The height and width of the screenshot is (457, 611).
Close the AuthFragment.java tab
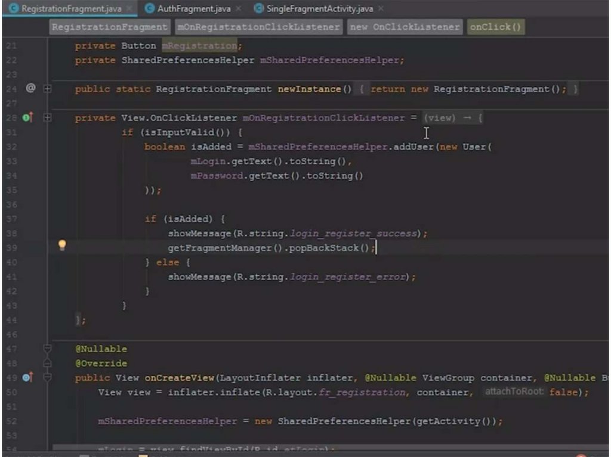238,9
